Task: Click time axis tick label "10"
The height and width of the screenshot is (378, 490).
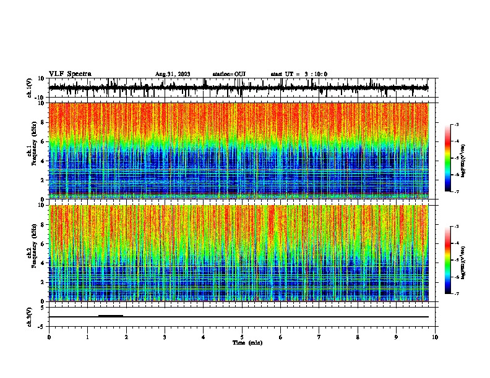Action: [435, 337]
